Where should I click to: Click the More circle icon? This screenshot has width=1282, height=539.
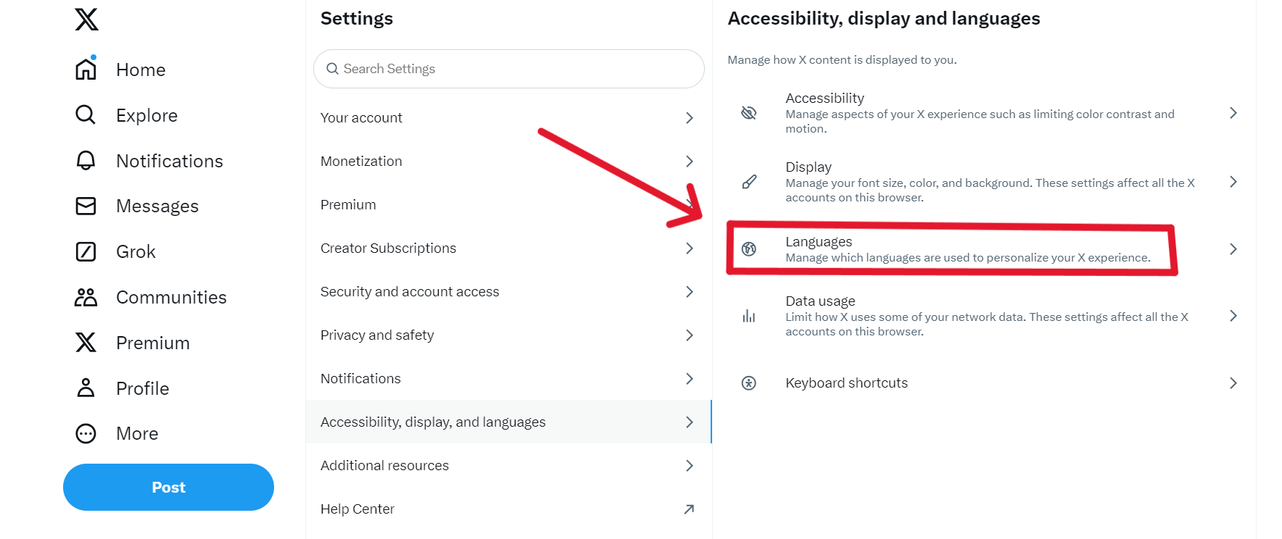(86, 433)
